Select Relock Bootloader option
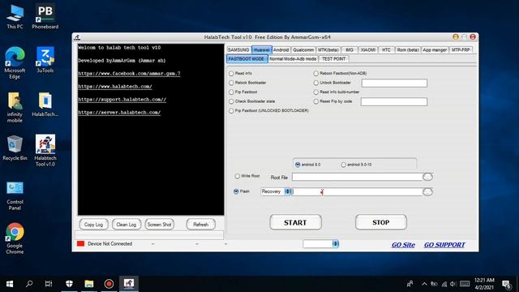This screenshot has height=292, width=519. (231, 83)
